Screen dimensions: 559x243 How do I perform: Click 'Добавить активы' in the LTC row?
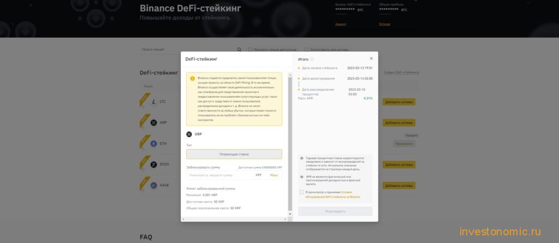[399, 102]
